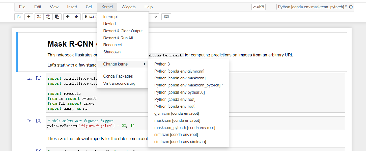Screen dimensions: 366x151
Task: Insert a cell below with plus icon
Action: click(x=29, y=17)
